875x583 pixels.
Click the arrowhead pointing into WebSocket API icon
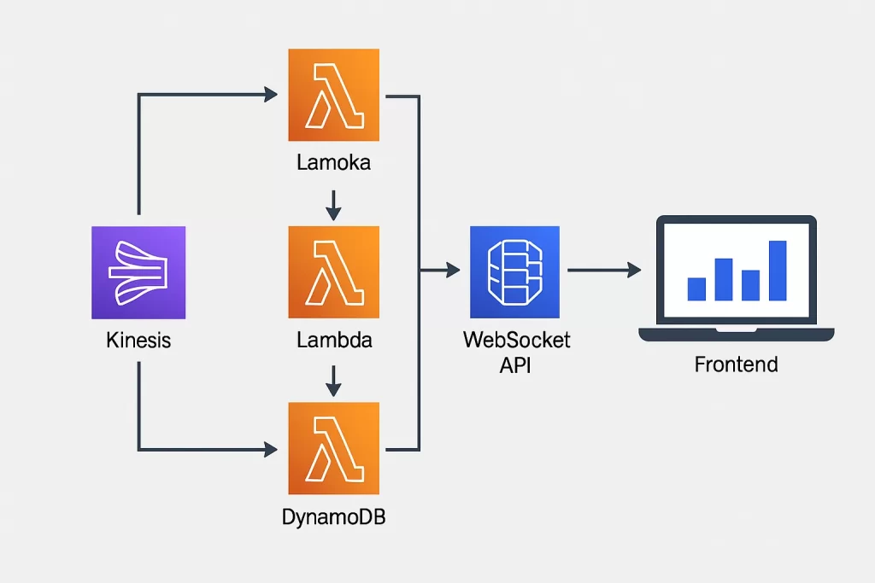coord(451,271)
